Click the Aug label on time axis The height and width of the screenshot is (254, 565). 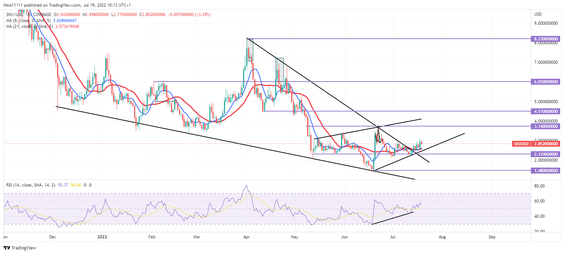click(442, 237)
